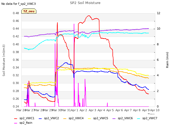Click the 0.24 y-axis tick label
171x128 pixels.
[x=16, y=106]
